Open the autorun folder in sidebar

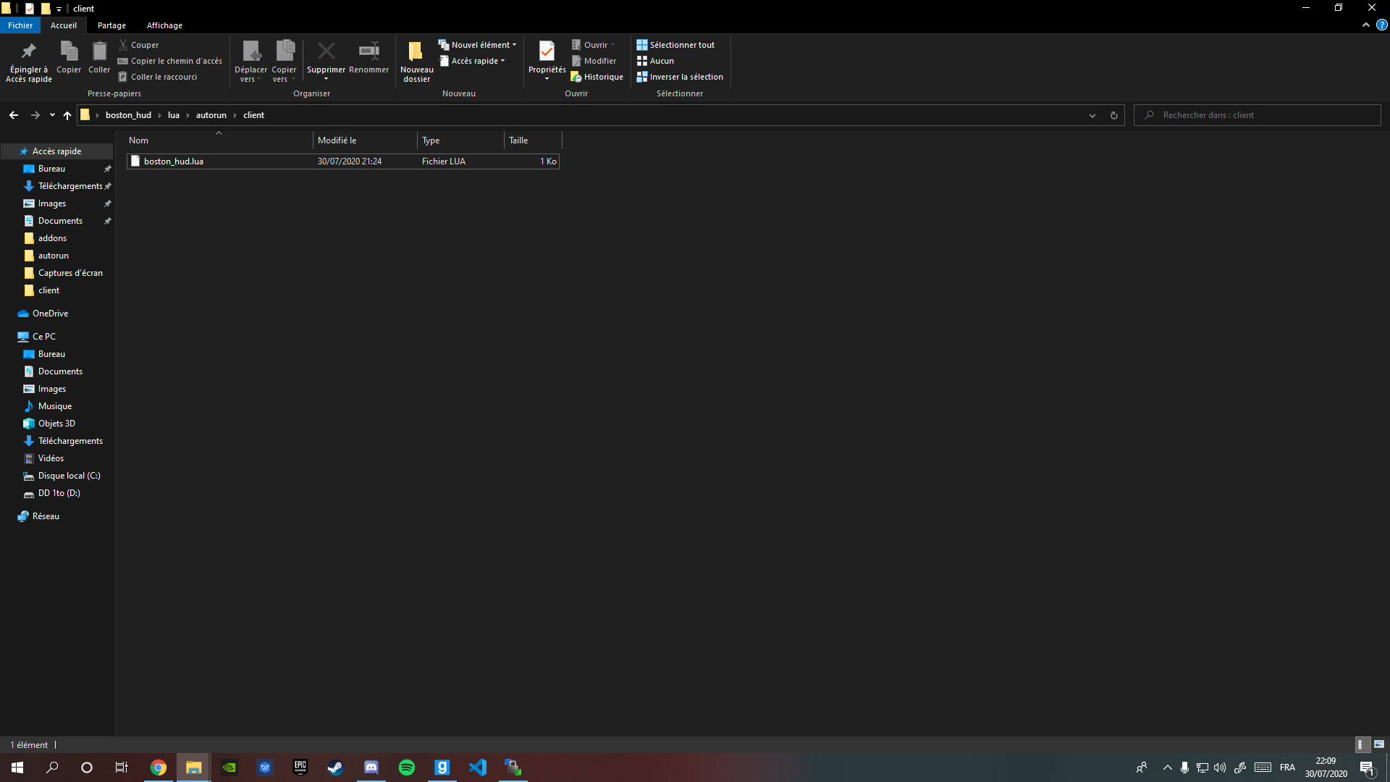tap(53, 256)
